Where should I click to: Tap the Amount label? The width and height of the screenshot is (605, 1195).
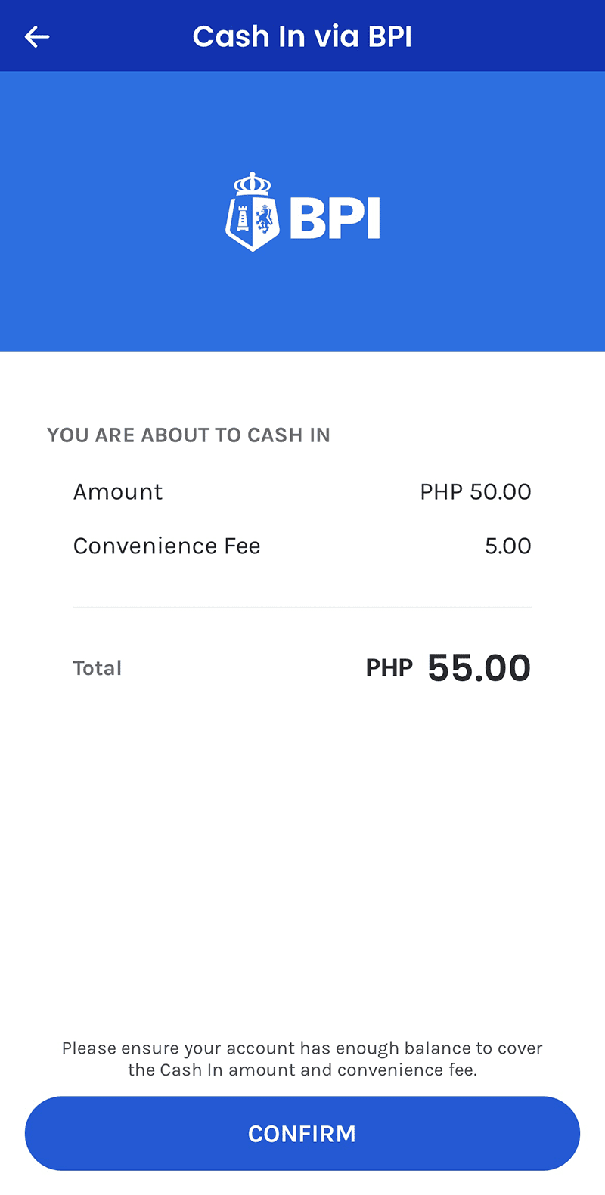[x=118, y=491]
